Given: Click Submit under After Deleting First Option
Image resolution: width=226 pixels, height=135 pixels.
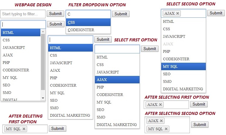Looking at the screenshot, I should click(x=57, y=128).
